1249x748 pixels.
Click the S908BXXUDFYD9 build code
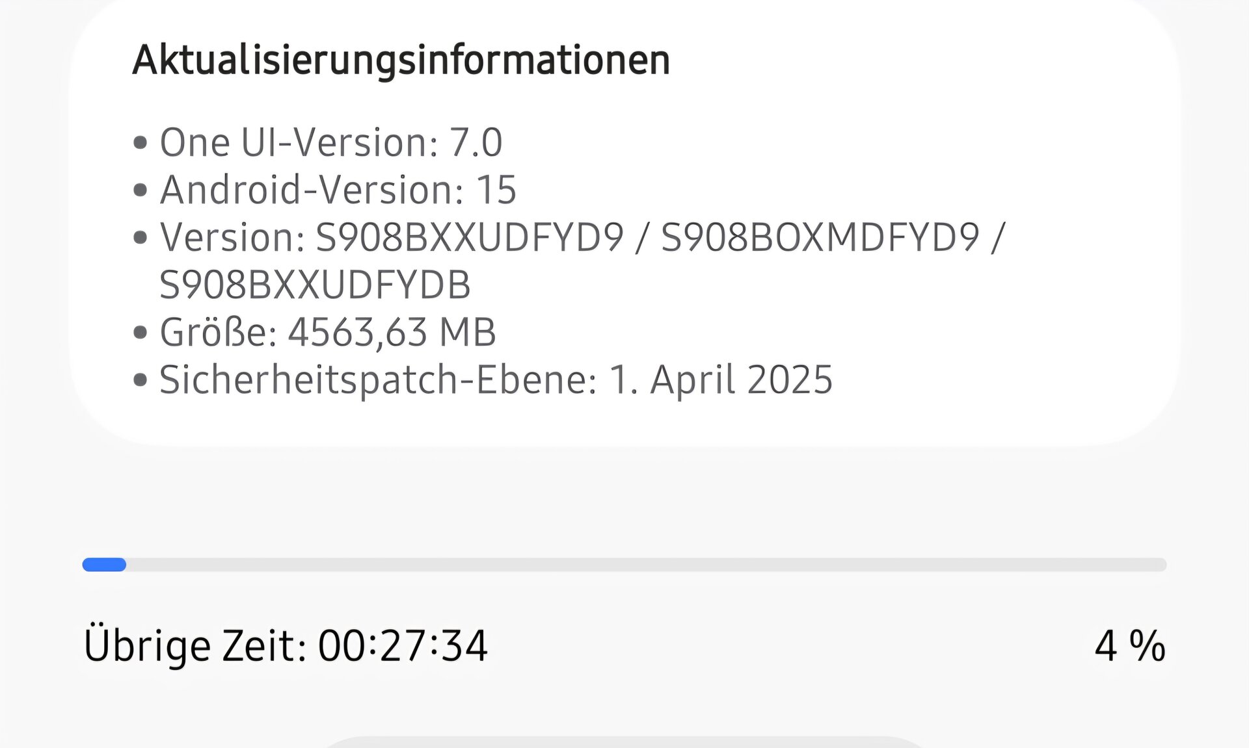(x=470, y=237)
